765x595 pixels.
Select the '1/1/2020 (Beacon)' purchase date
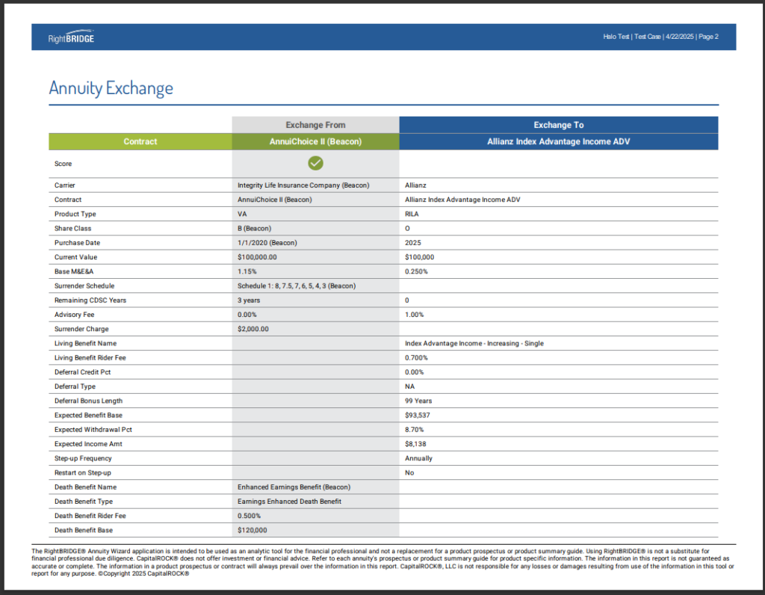pos(267,243)
